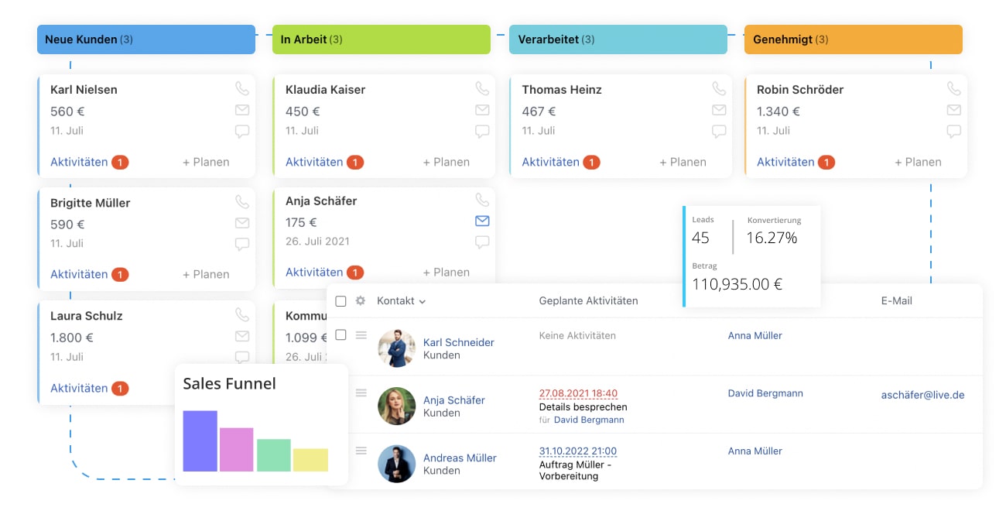Click chat icon on Brigitte Müller card
Screen dimensions: 1006x511
[x=242, y=245]
